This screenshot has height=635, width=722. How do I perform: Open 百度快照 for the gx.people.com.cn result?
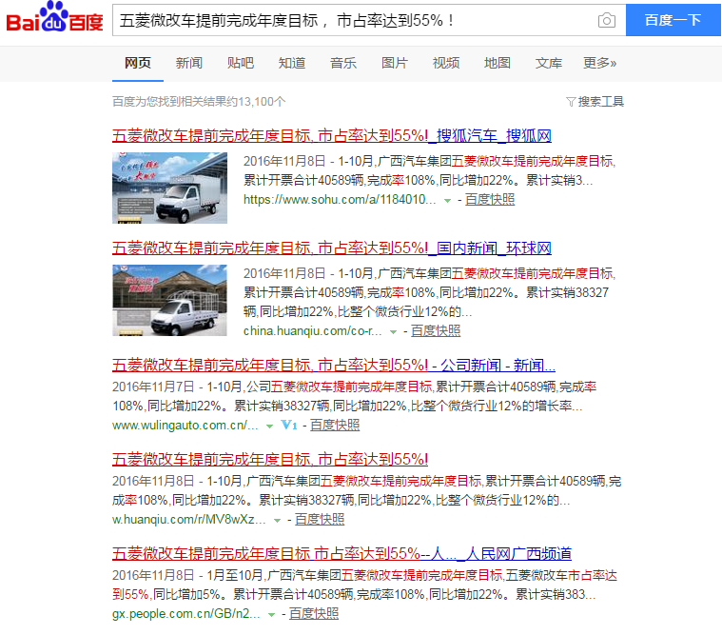(314, 613)
